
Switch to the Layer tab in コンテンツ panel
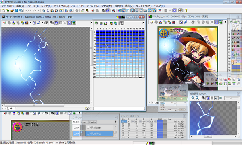pyautogui.click(x=84, y=122)
